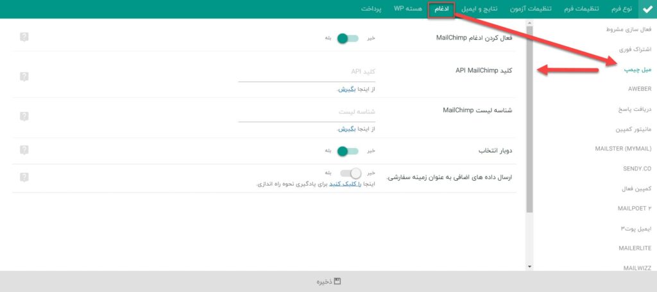657x292 pixels.
Task: Toggle فعال کردن ادغام MailChimp switch
Action: (x=348, y=38)
